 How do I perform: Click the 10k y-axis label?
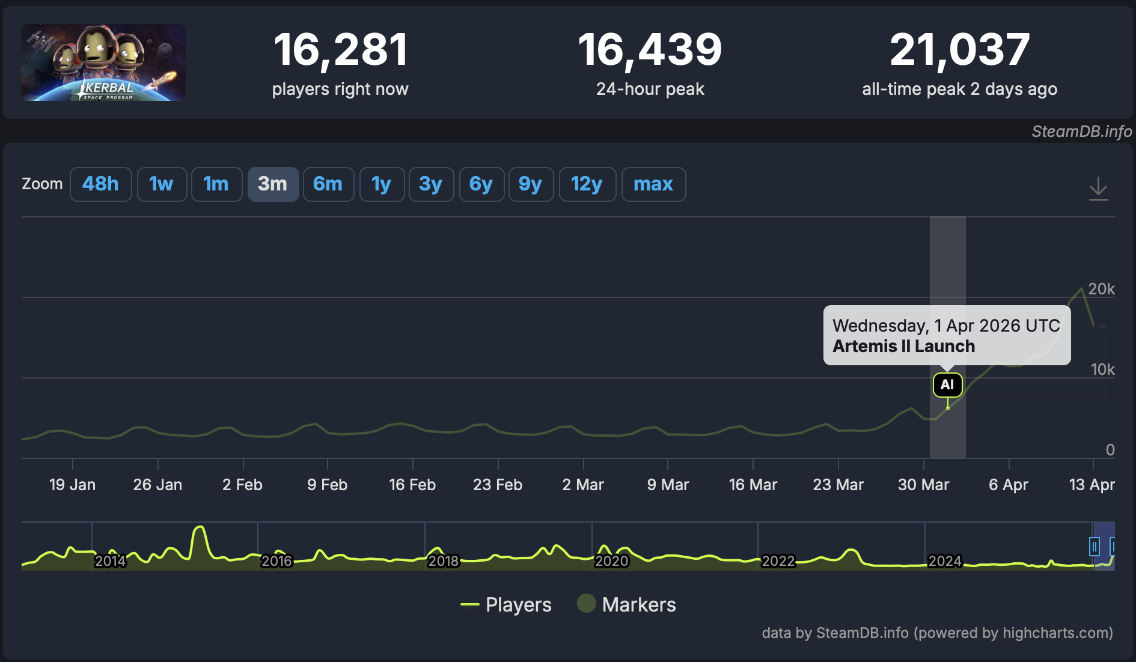[1103, 369]
